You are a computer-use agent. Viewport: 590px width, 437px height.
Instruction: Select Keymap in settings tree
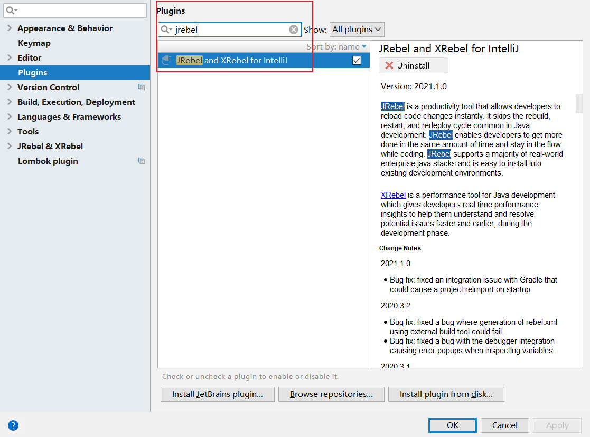click(x=34, y=43)
